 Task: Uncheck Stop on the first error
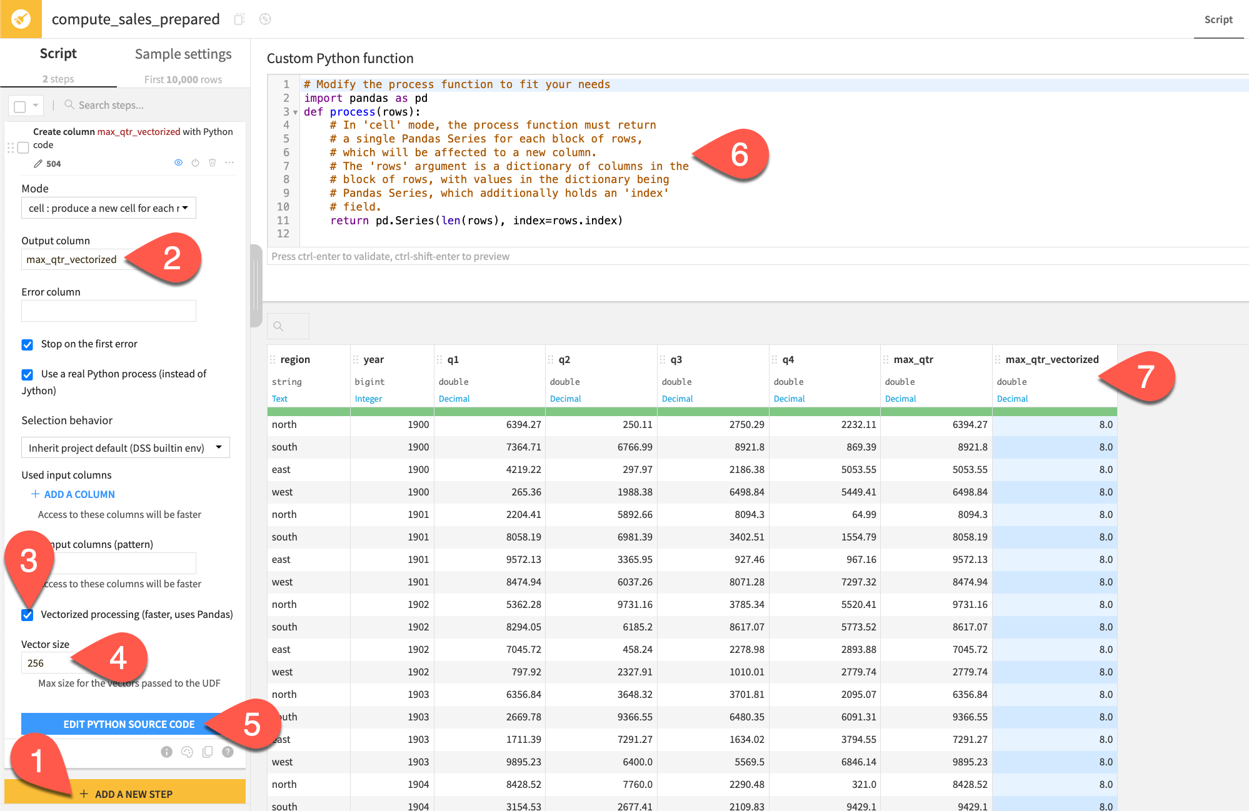27,344
